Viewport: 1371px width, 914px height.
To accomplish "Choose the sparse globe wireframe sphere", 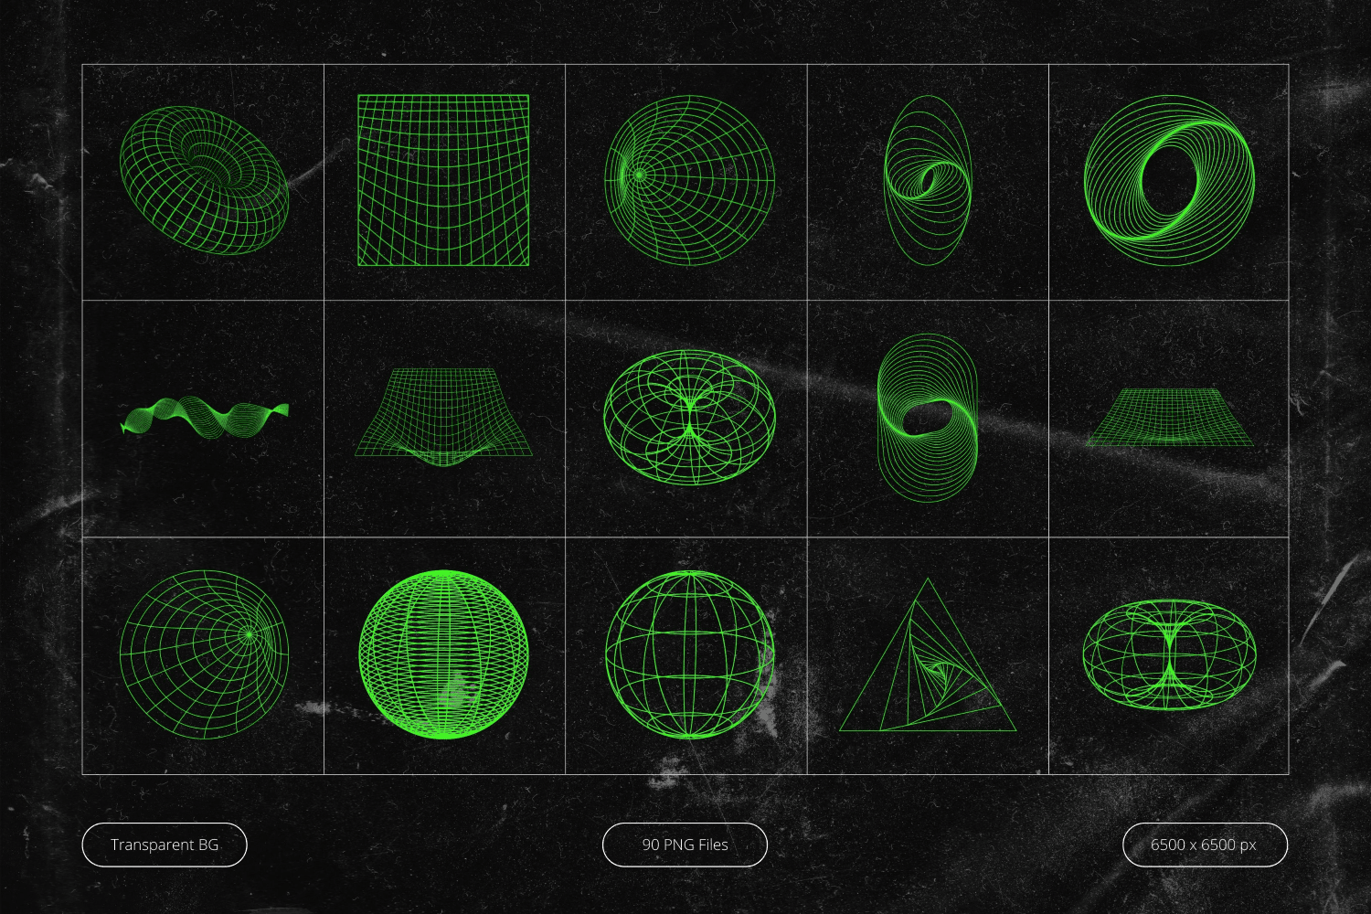I will pos(689,654).
